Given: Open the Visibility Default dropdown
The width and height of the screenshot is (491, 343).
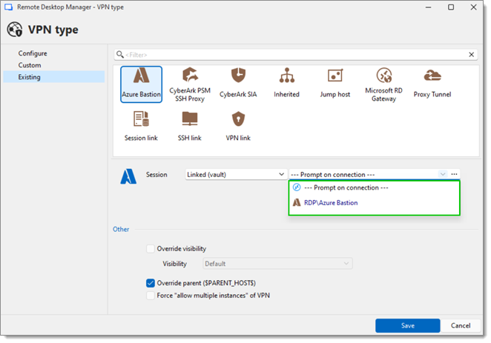Looking at the screenshot, I should pyautogui.click(x=277, y=264).
